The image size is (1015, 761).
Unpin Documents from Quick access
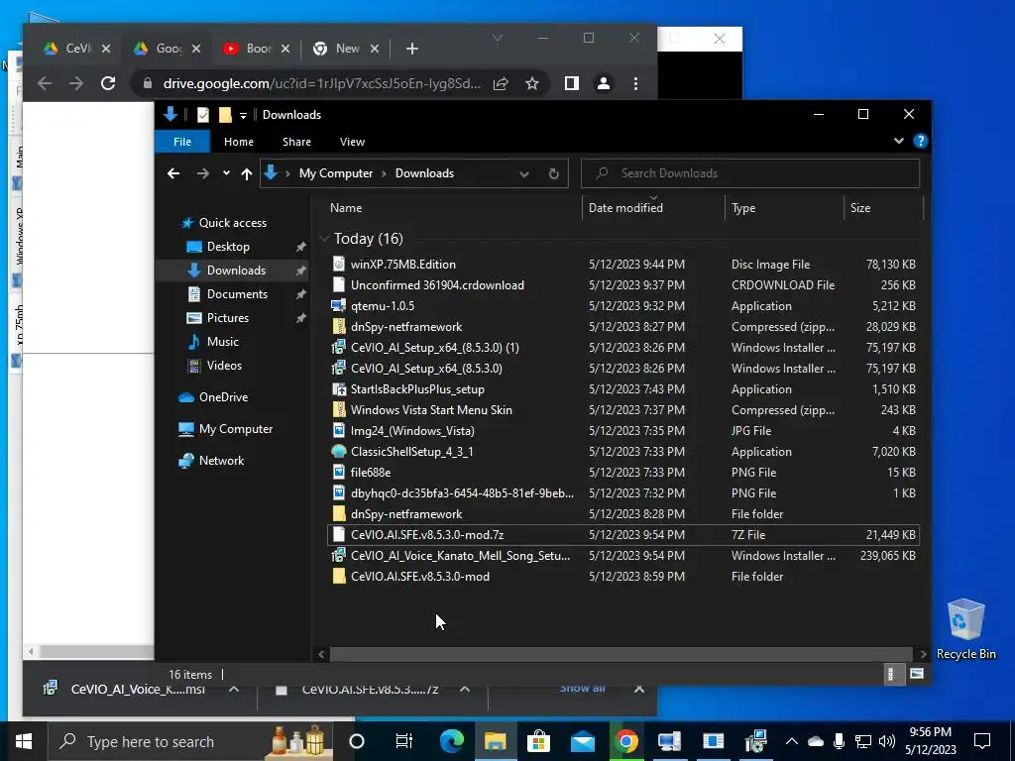pyautogui.click(x=300, y=294)
